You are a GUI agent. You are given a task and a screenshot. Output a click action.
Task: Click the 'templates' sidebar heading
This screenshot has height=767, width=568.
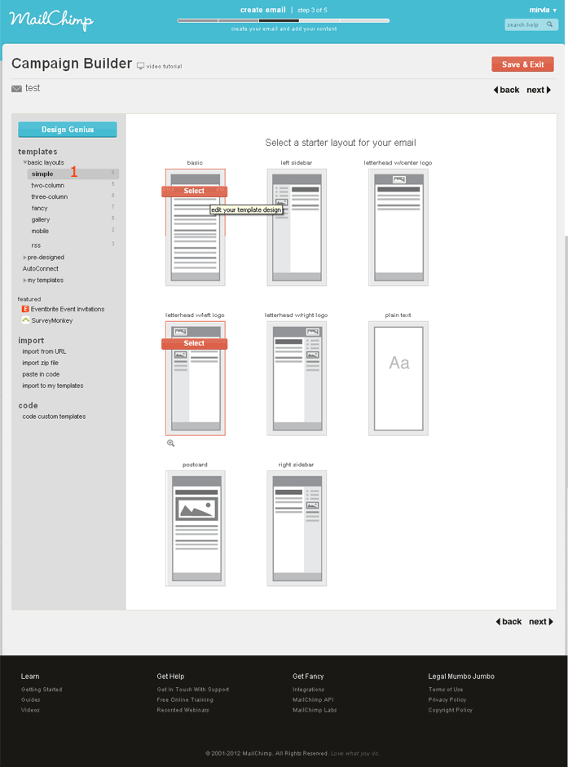click(x=37, y=152)
